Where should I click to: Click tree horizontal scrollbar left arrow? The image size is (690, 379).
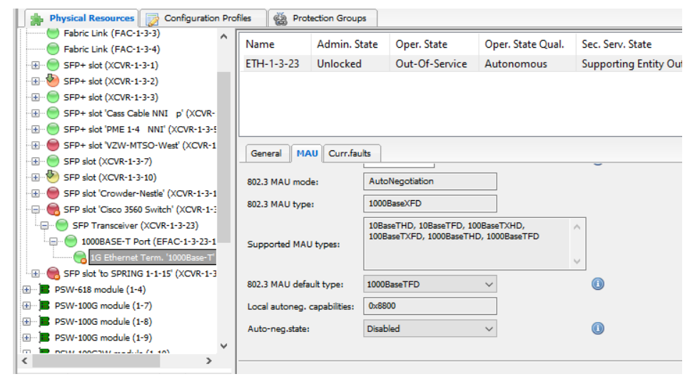click(25, 361)
